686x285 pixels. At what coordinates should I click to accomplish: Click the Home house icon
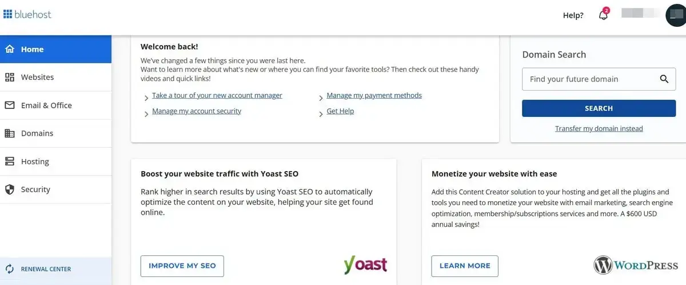click(x=10, y=49)
